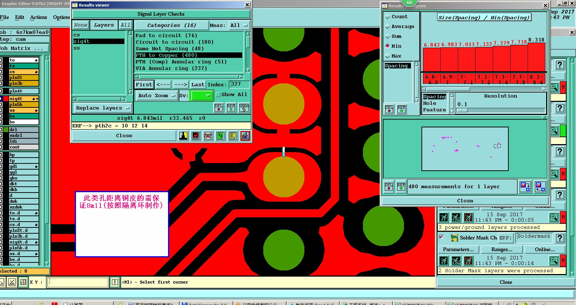Open the Sv green severity dropdown
Screen dimensions: 576x305
[202, 96]
